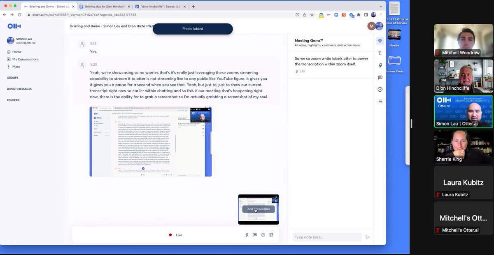494x255 pixels.
Task: Click the Simon participant avatar beside M
Action: click(x=379, y=26)
